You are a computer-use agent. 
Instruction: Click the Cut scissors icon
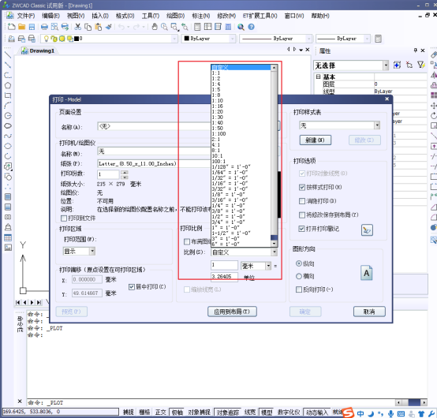78,27
